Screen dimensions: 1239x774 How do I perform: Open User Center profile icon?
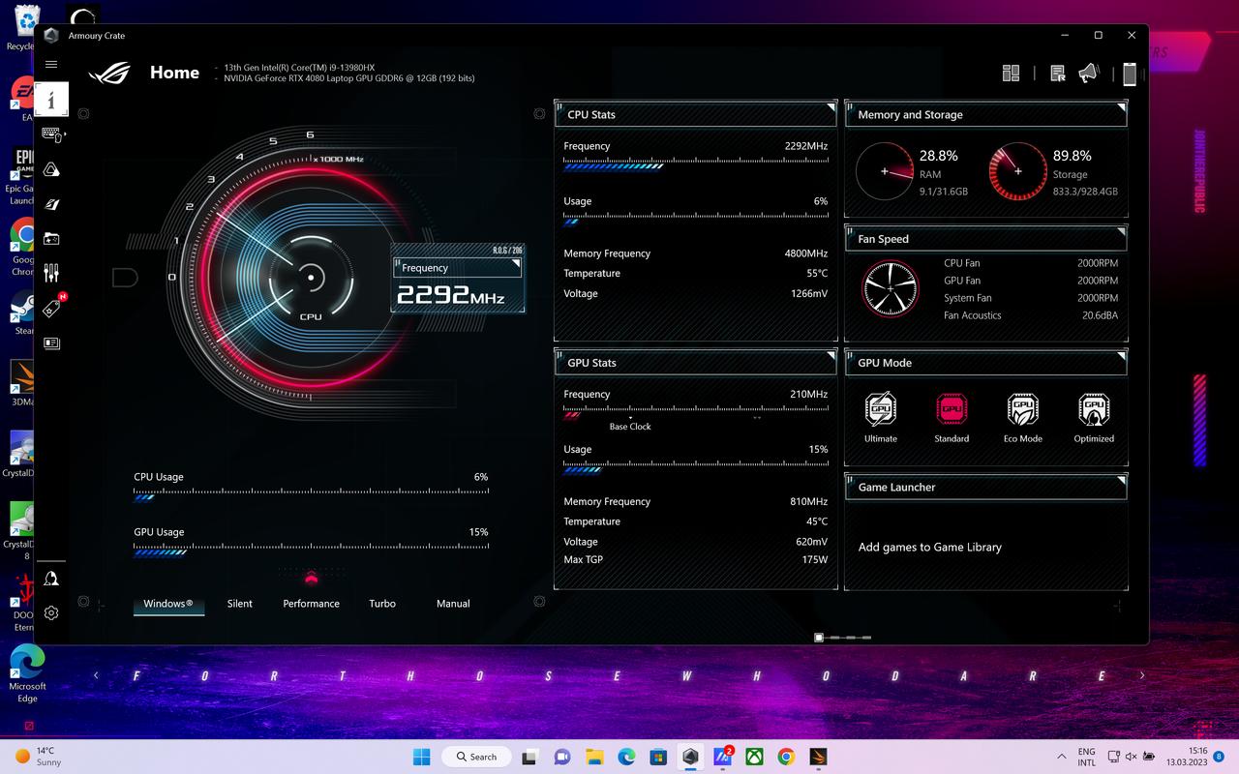[51, 578]
